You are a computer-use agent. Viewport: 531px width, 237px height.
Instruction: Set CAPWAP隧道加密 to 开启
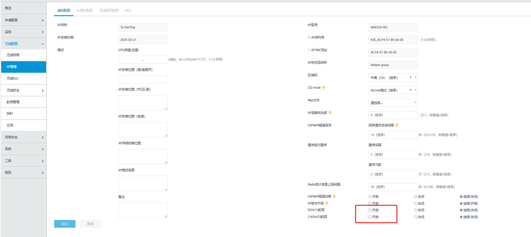click(370, 197)
